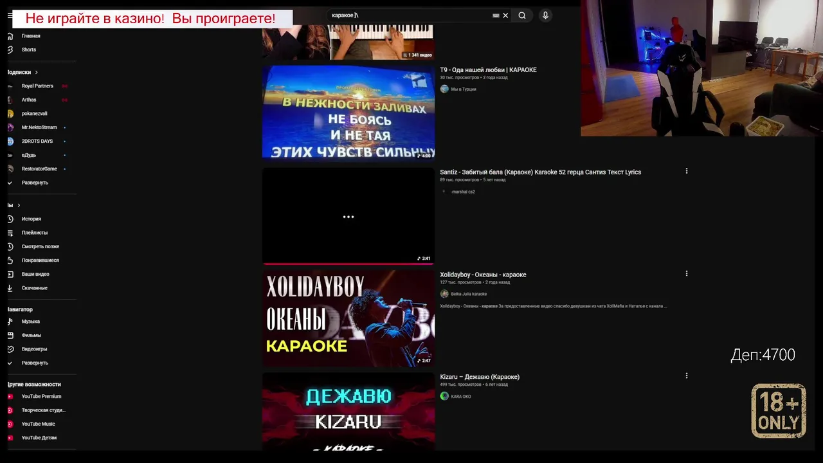823x463 pixels.
Task: Play the Ода нашей любви thumbnail
Action: pos(348,113)
